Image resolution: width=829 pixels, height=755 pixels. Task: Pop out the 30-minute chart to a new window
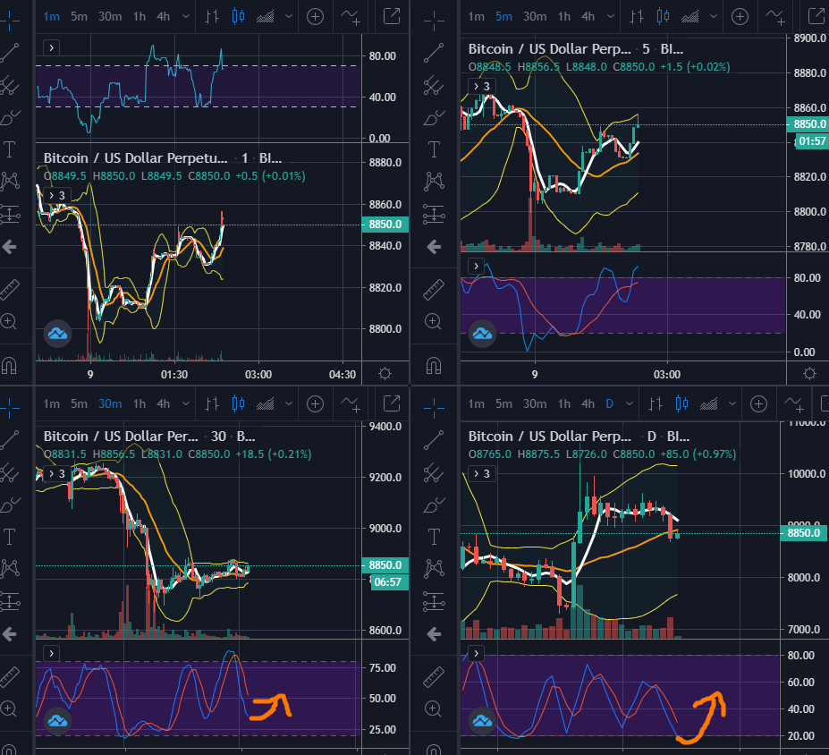click(x=391, y=403)
